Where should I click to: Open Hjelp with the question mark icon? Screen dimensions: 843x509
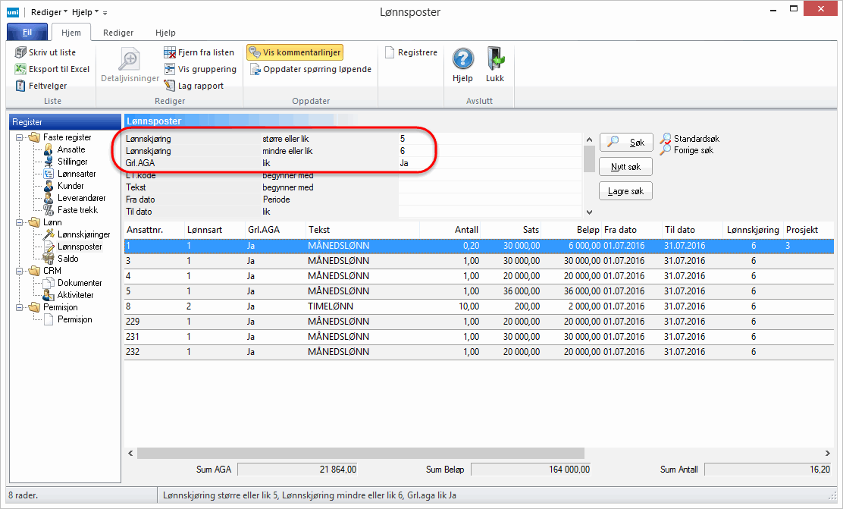(462, 59)
